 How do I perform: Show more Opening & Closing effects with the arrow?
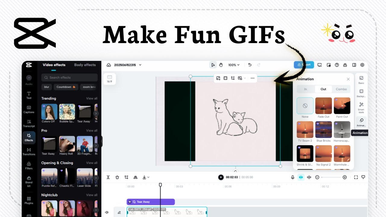tap(96, 178)
